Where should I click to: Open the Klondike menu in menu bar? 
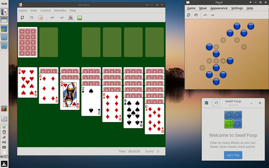click(60, 10)
